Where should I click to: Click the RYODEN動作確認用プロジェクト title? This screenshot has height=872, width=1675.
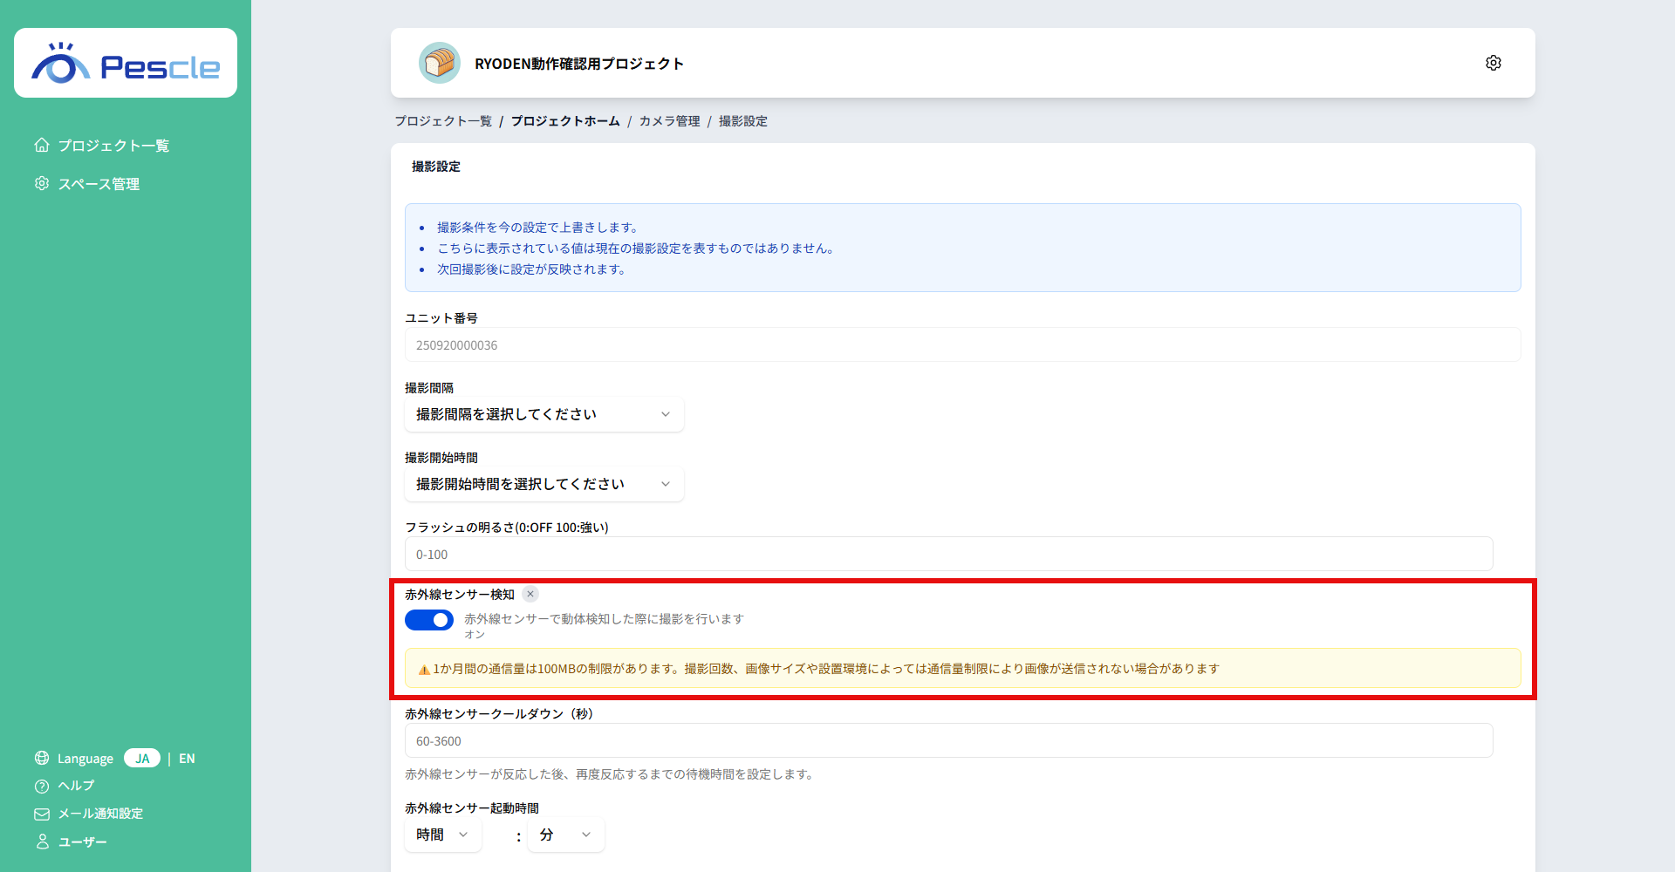tap(579, 64)
